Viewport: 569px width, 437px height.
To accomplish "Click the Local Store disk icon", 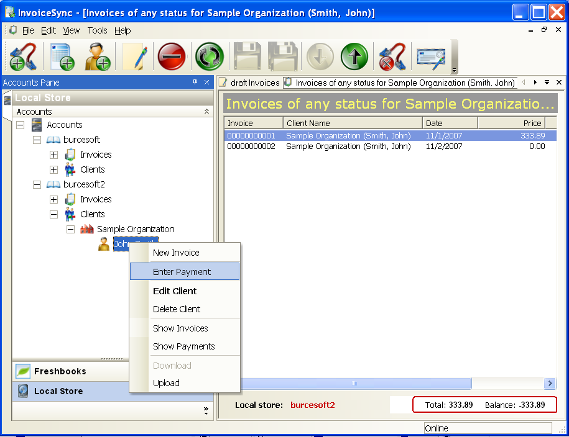I will point(23,391).
